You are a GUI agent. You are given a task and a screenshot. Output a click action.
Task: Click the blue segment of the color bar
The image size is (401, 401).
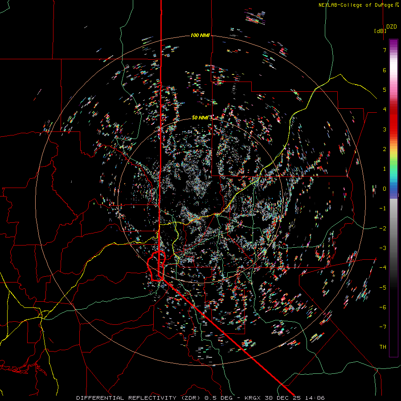pos(393,189)
